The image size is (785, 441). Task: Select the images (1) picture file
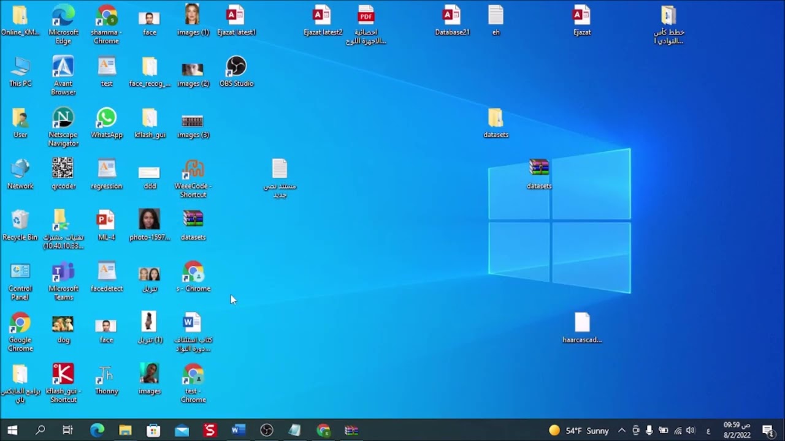[x=193, y=20]
